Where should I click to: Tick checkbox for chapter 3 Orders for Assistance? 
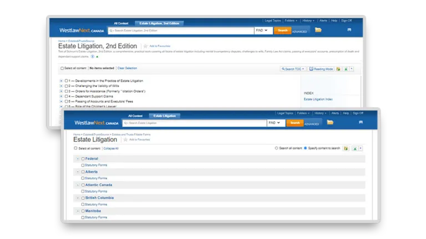(67, 91)
